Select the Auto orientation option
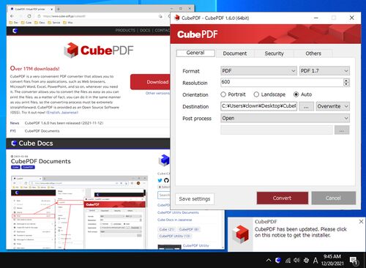 [303, 94]
